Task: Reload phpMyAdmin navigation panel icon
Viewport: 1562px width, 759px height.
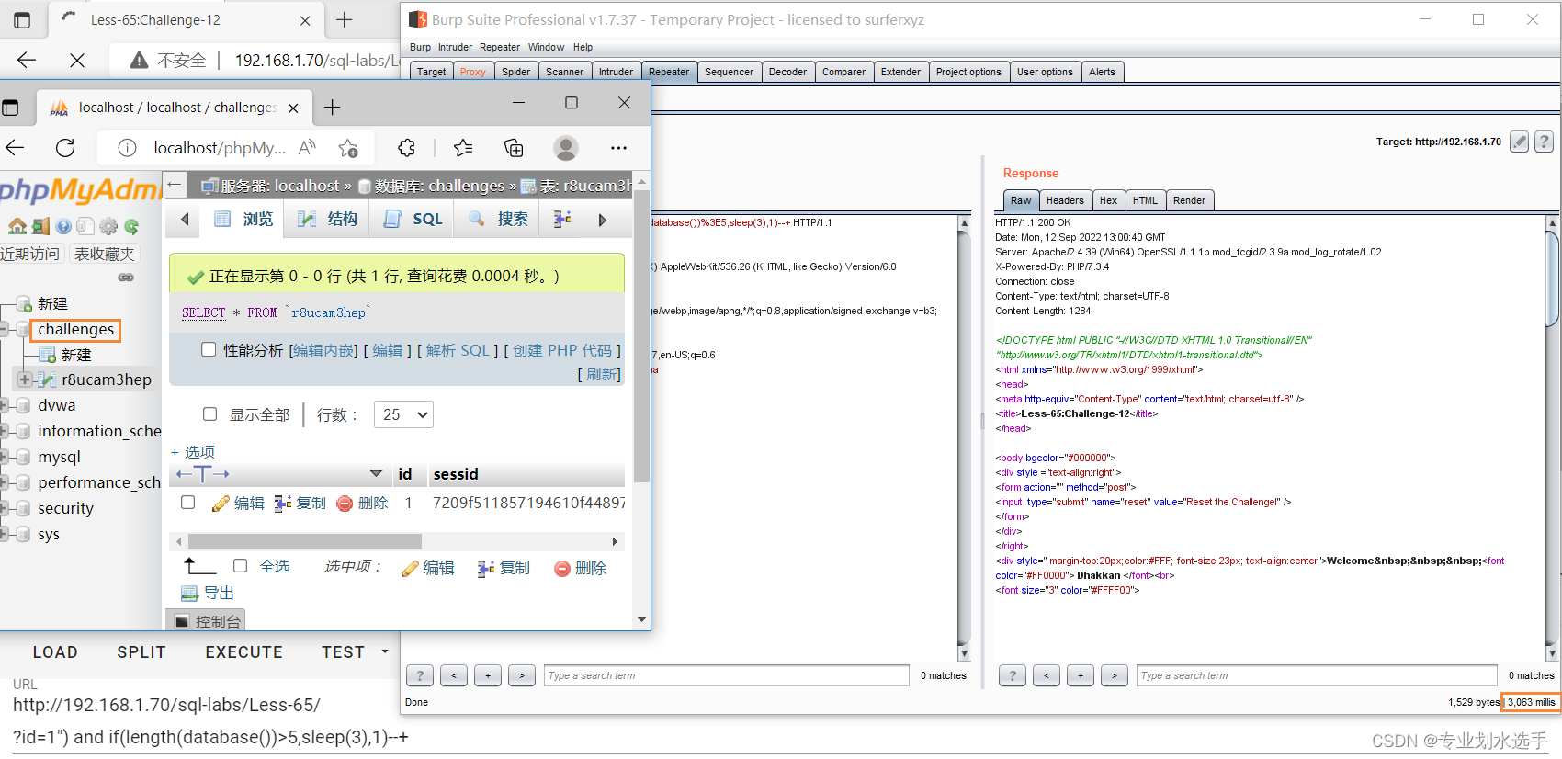Action: coord(131,226)
